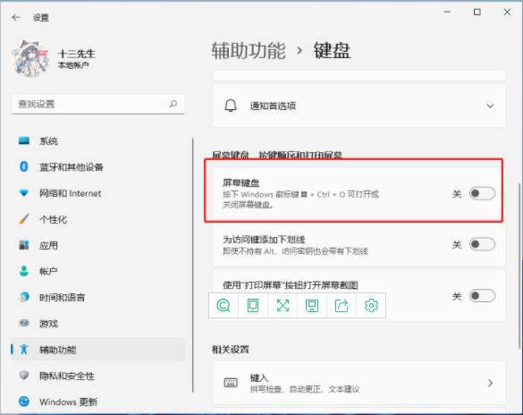Open 隐私和安全性 category
This screenshot has height=415, width=523.
coord(98,376)
